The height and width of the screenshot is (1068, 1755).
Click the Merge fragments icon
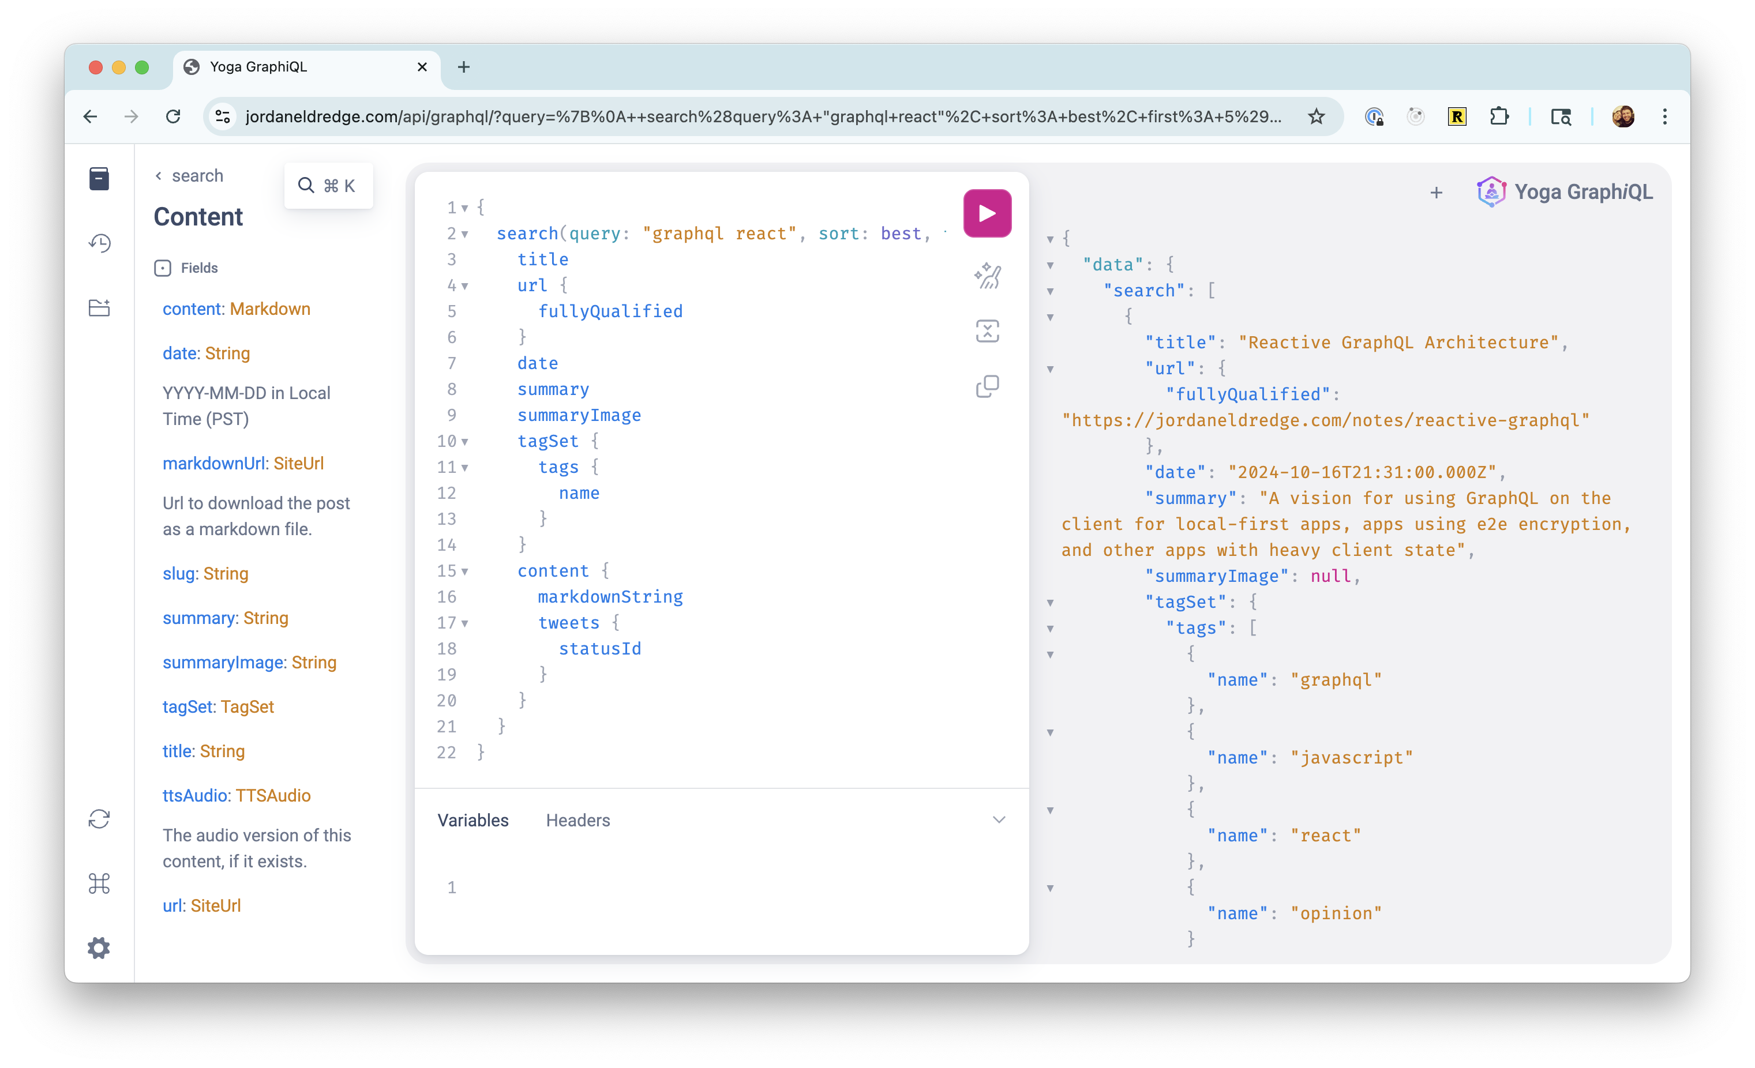click(987, 331)
